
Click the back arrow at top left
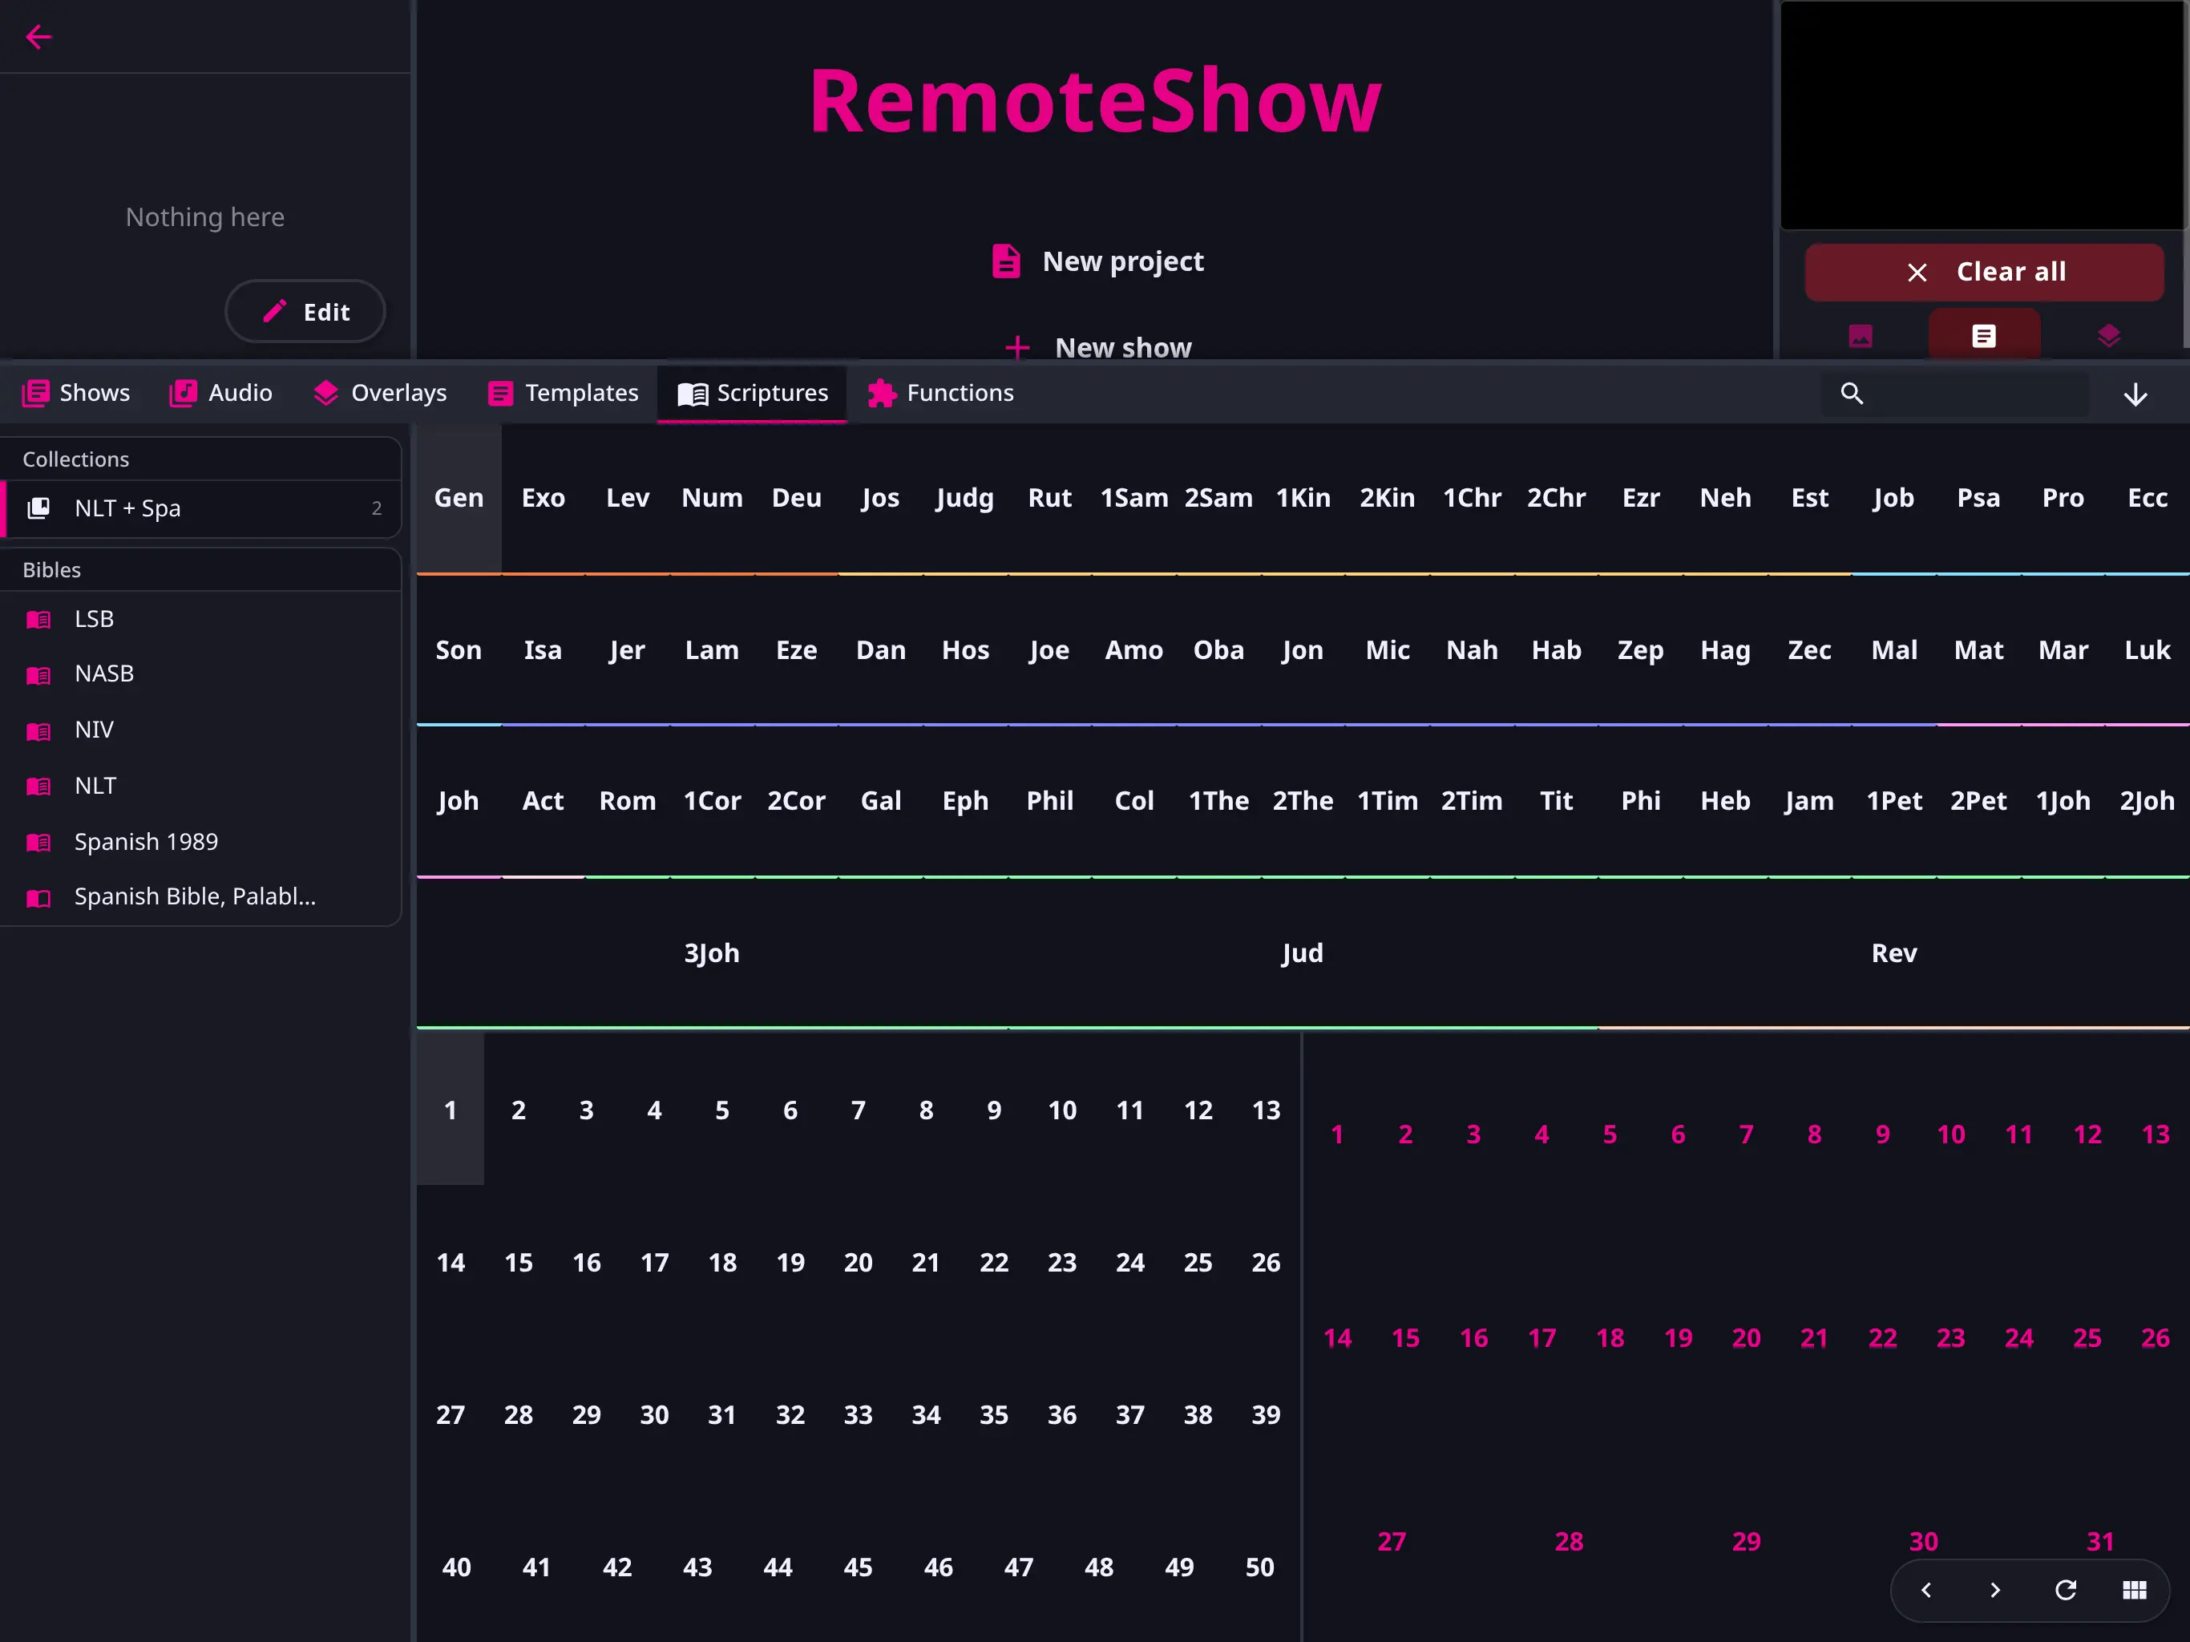coord(38,37)
